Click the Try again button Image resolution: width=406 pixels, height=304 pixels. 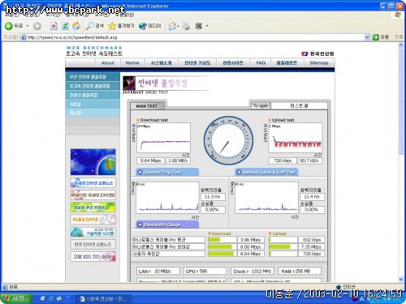click(x=261, y=105)
